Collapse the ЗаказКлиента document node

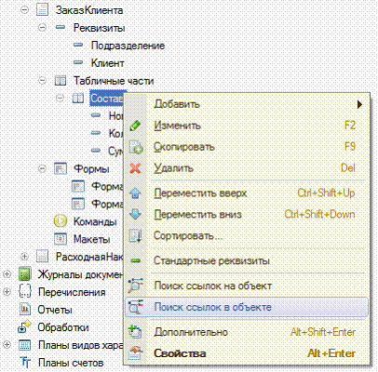coord(24,10)
